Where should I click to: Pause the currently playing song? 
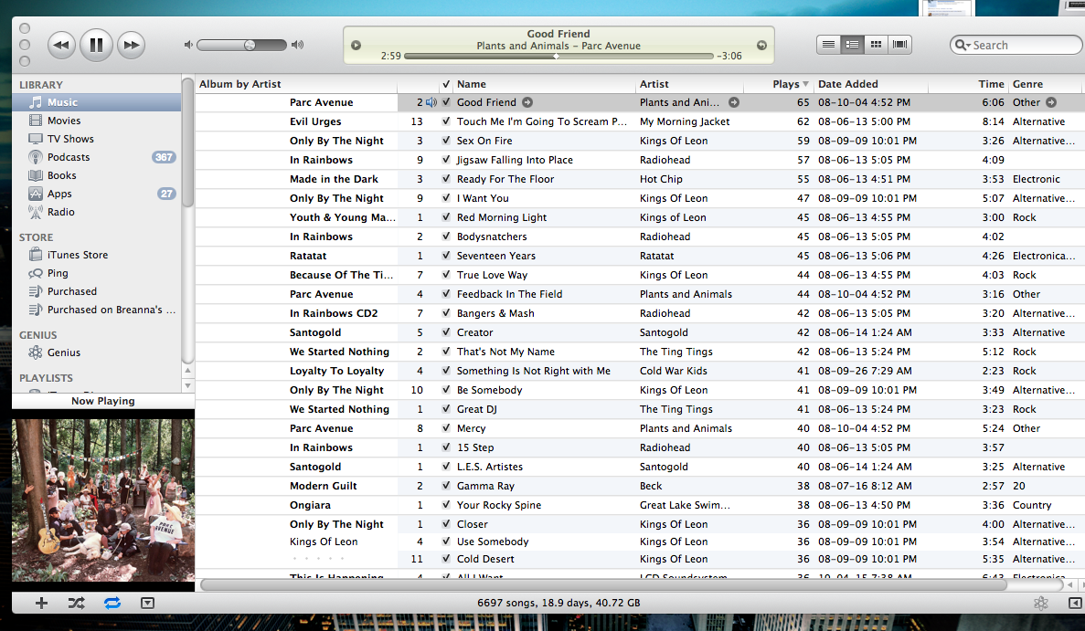pos(96,45)
